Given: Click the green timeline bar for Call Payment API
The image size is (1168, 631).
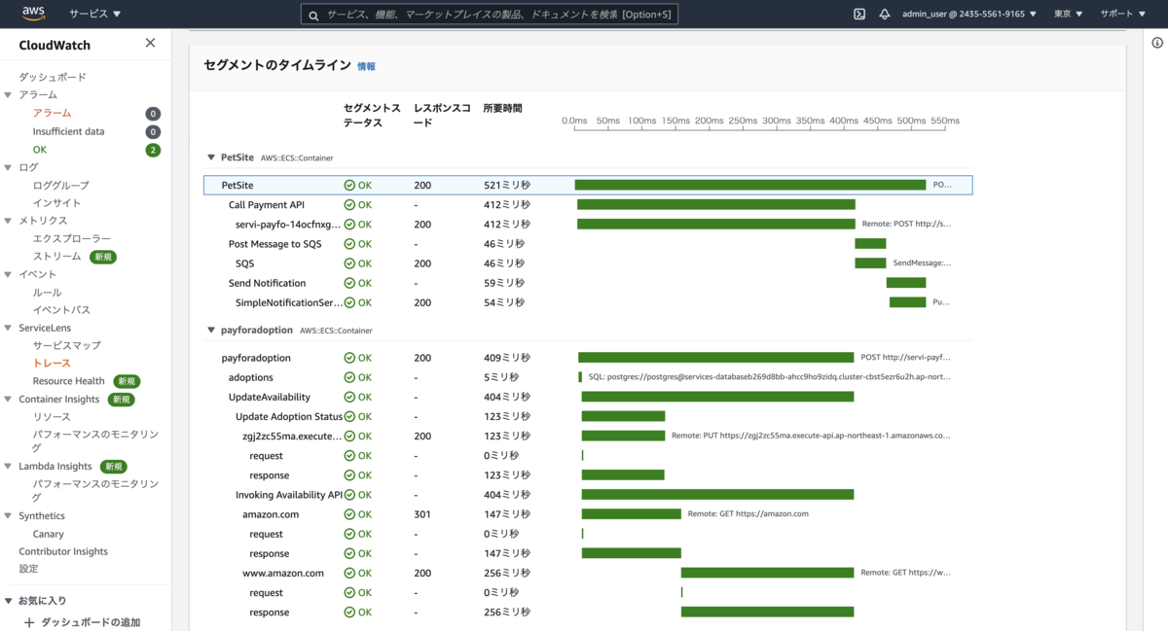Looking at the screenshot, I should [x=716, y=205].
